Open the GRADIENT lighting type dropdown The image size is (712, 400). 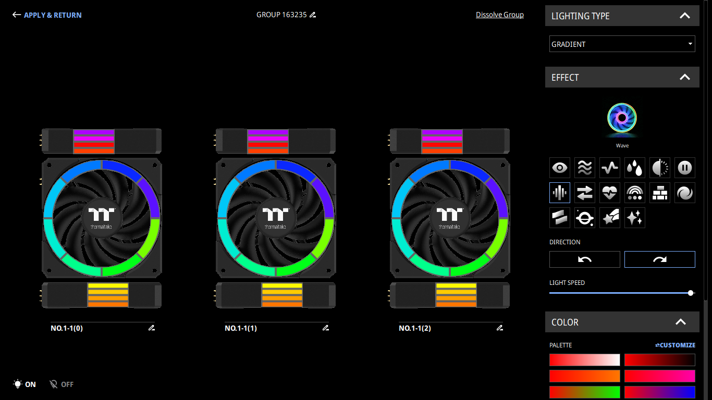622,44
